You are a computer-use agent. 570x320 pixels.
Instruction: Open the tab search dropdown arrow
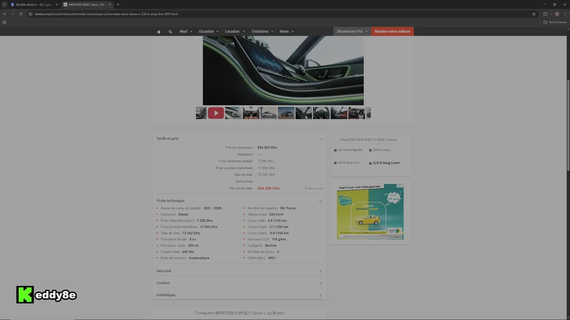tap(4, 4)
